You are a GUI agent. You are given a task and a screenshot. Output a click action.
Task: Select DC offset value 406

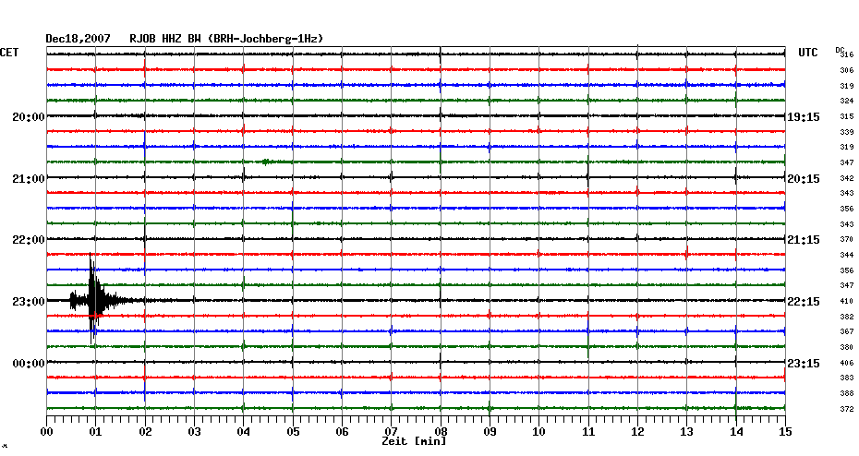pos(847,363)
